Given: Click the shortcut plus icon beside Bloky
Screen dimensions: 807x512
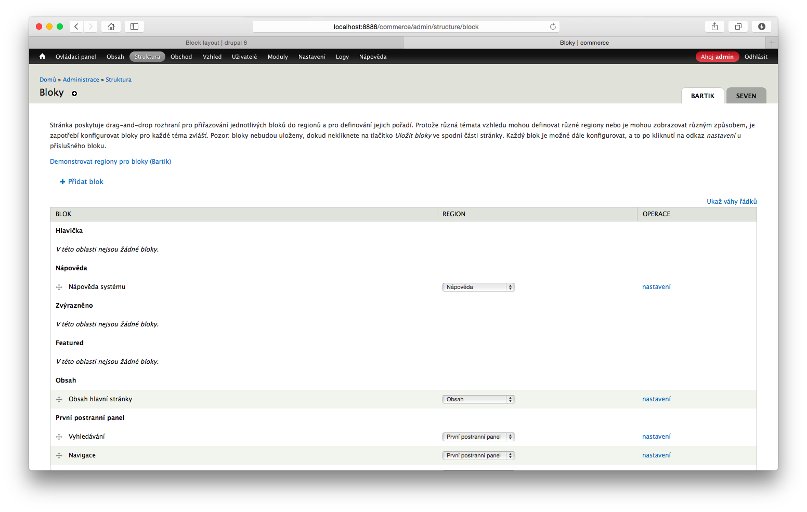Looking at the screenshot, I should [x=74, y=94].
